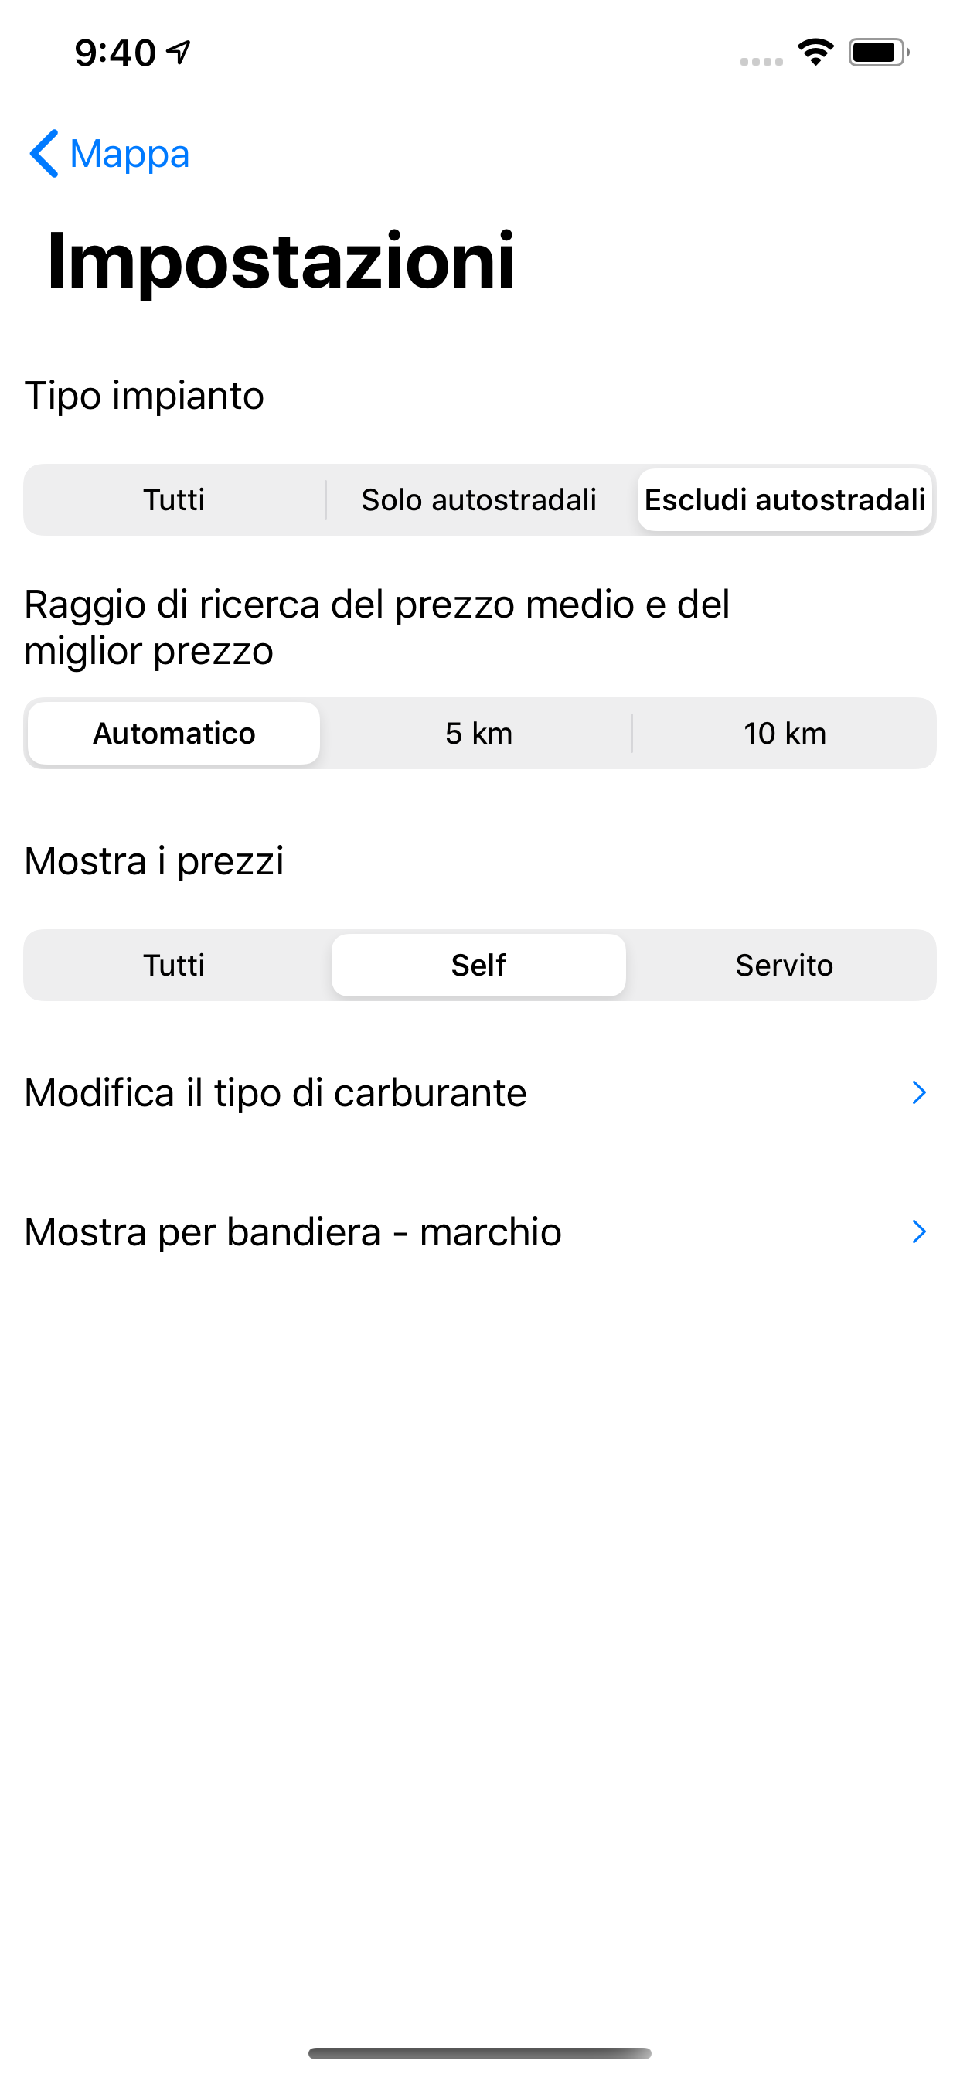Screen dimensions: 960x2078
Task: Tap chevron next to Modifica il tipo di carburante
Action: click(x=918, y=1093)
